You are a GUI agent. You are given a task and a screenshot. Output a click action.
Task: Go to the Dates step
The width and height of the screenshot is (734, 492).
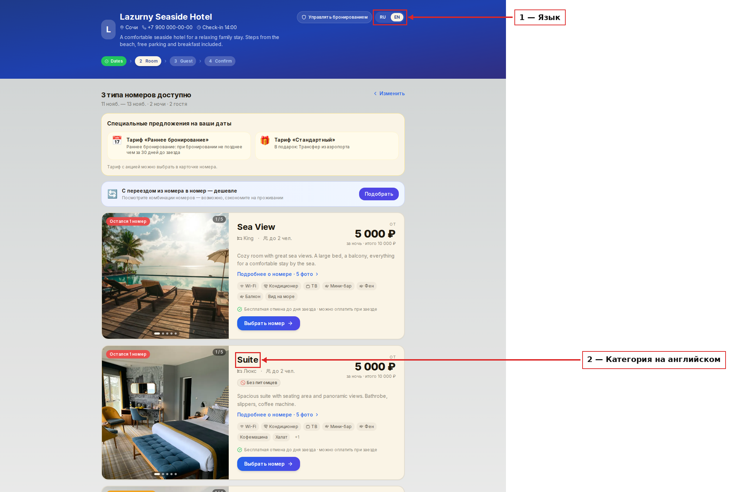114,61
